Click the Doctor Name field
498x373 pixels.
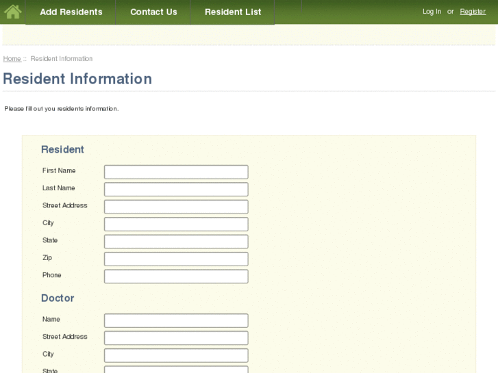(x=176, y=320)
